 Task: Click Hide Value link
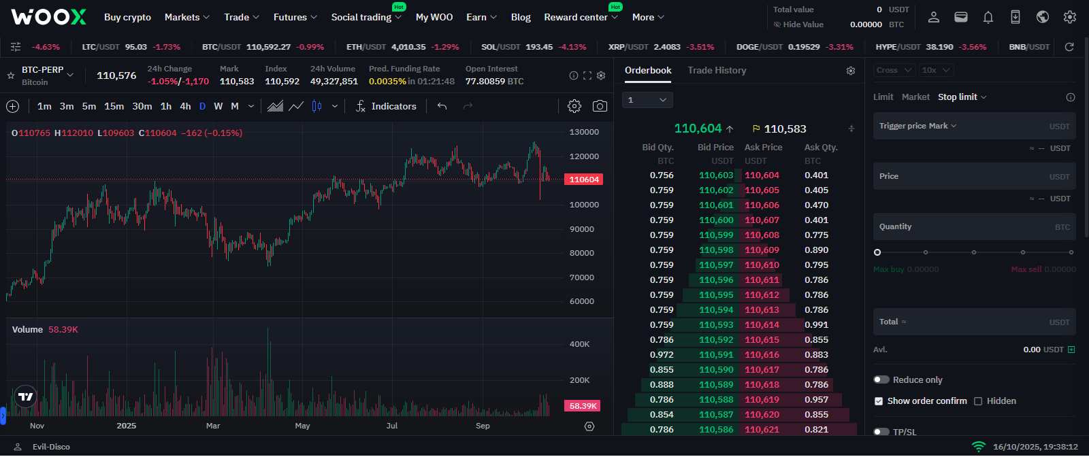click(x=798, y=24)
